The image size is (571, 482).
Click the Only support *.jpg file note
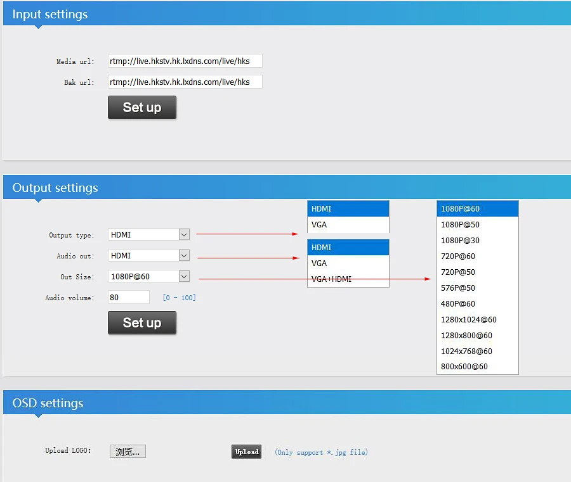321,452
